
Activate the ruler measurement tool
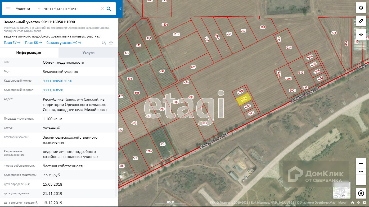tap(361, 21)
